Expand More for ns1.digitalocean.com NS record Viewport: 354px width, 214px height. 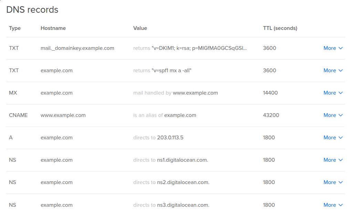coord(333,160)
